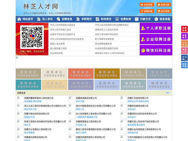Click the dark blue QQ群 side widget
The width and height of the screenshot is (188, 141).
click(184, 58)
